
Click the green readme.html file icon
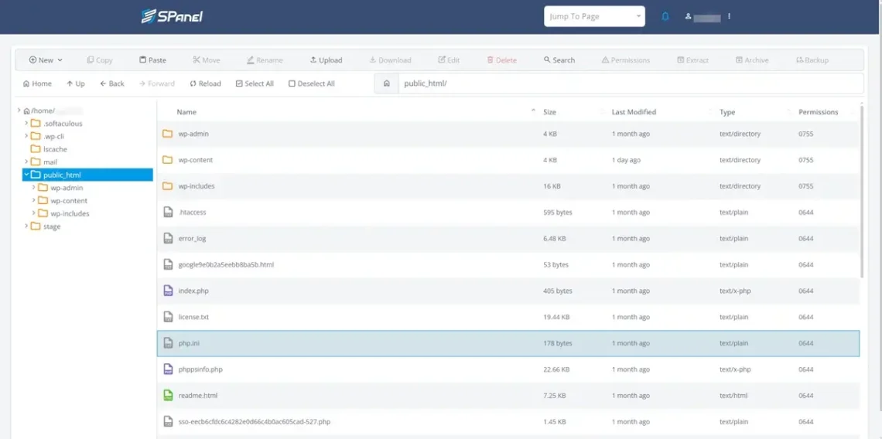tap(168, 395)
